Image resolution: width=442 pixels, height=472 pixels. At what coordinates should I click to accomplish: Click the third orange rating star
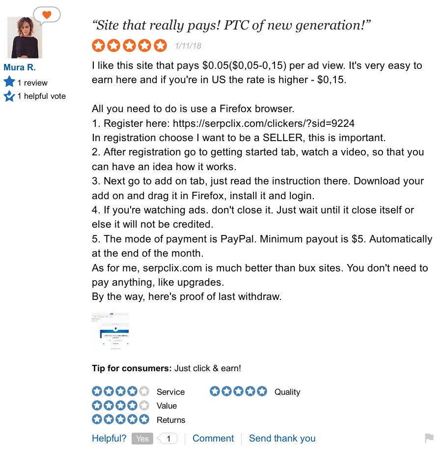pyautogui.click(x=130, y=46)
